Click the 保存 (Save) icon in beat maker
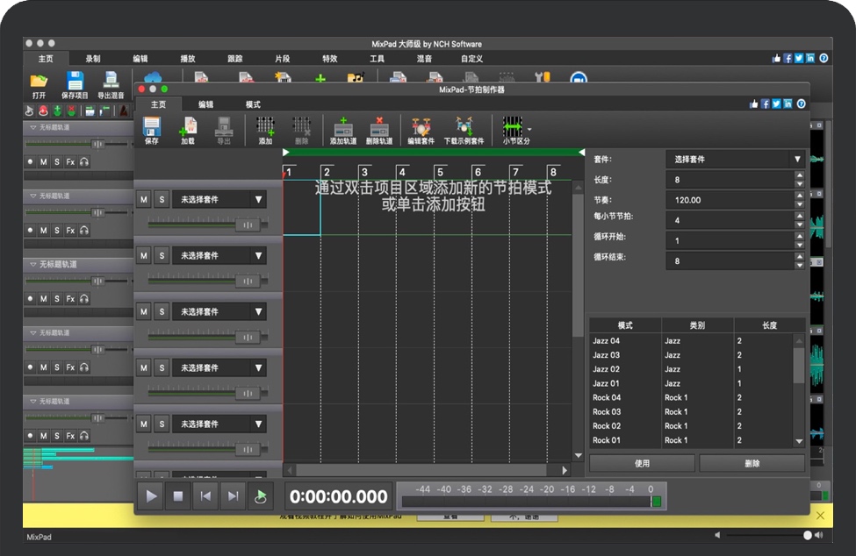Image resolution: width=856 pixels, height=556 pixels. tap(152, 128)
